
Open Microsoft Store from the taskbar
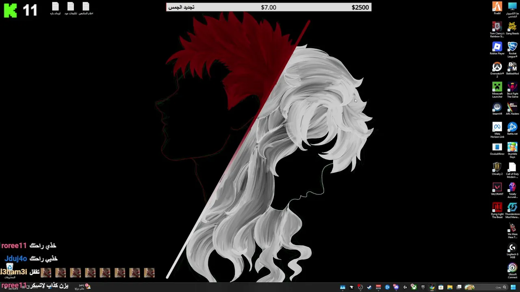point(441,287)
